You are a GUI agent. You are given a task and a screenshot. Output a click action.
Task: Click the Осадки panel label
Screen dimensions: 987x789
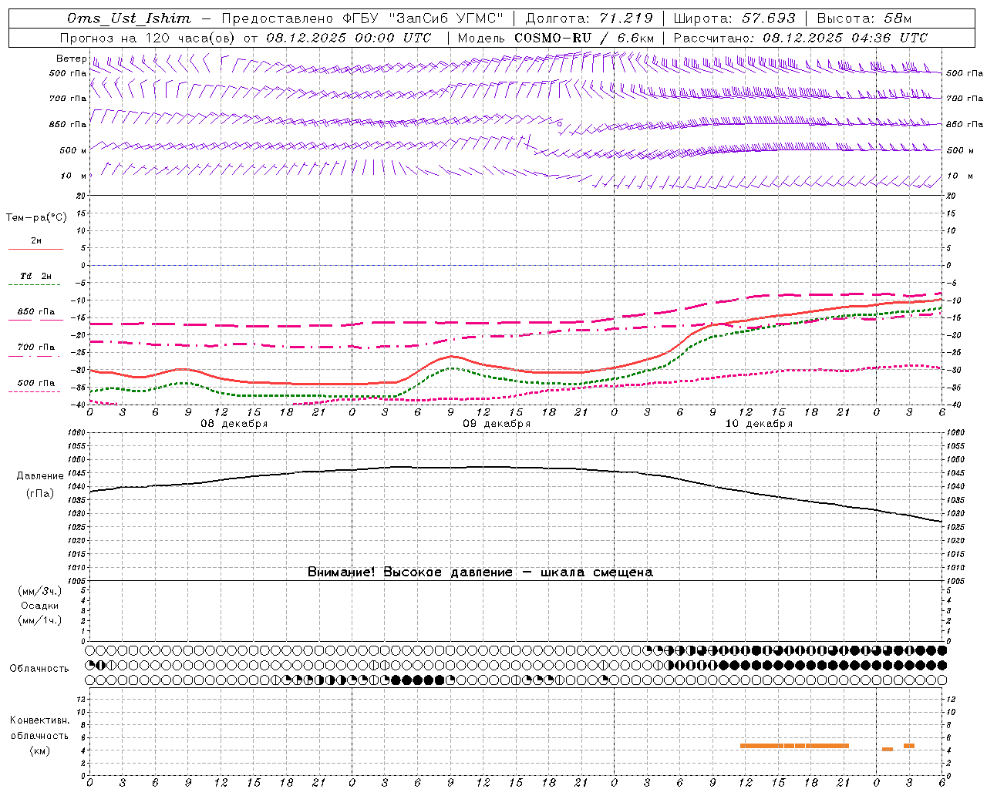tap(40, 606)
